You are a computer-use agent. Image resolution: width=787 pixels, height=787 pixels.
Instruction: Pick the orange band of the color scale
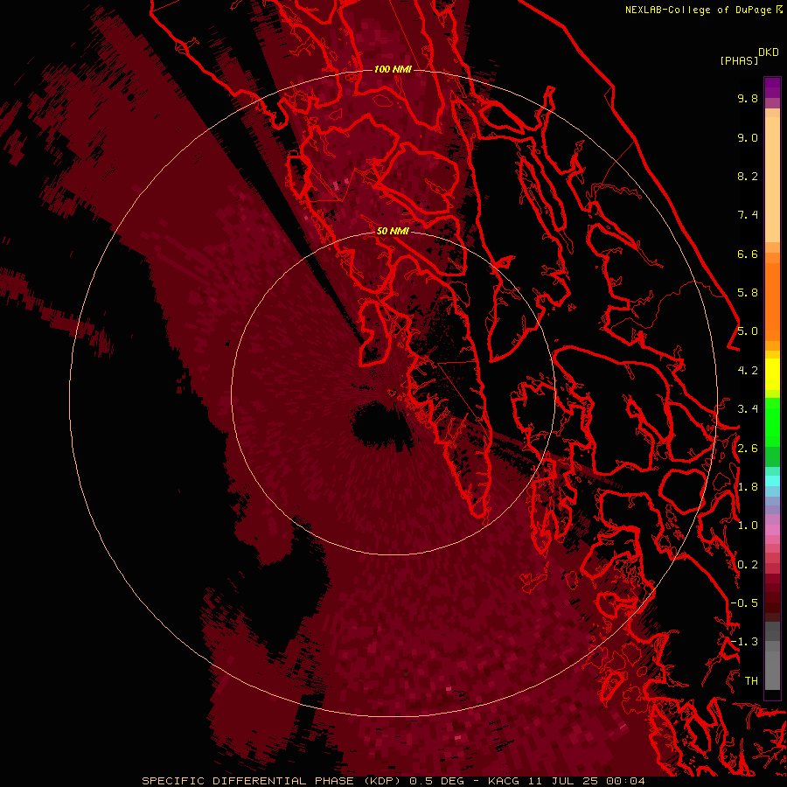[x=772, y=301]
